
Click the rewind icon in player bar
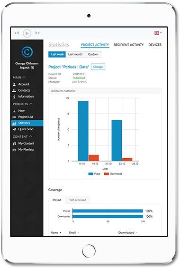17,33
